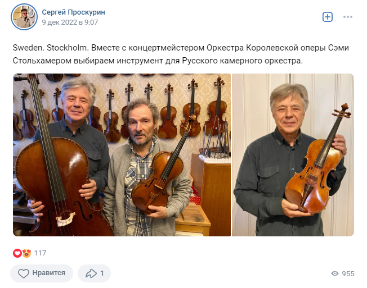The height and width of the screenshot is (288, 367).
Task: Open the photo with cello and violin
Action: [122, 155]
